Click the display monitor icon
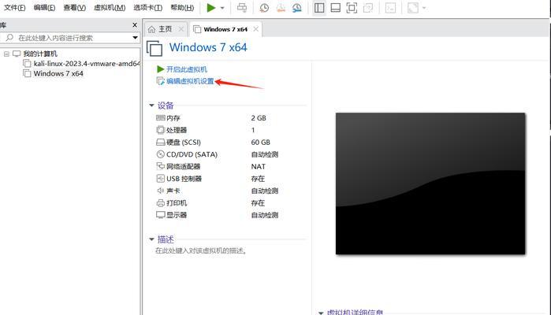Image resolution: width=551 pixels, height=315 pixels. click(x=161, y=215)
